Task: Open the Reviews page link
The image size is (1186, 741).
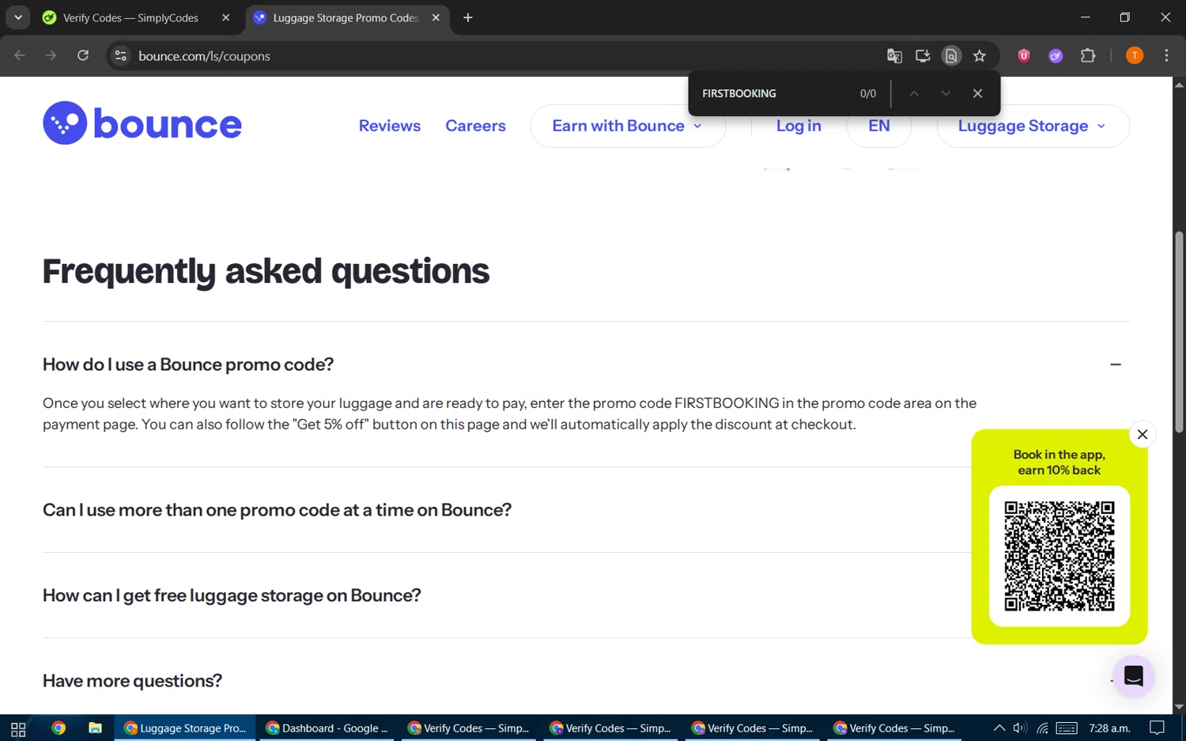Action: (390, 126)
